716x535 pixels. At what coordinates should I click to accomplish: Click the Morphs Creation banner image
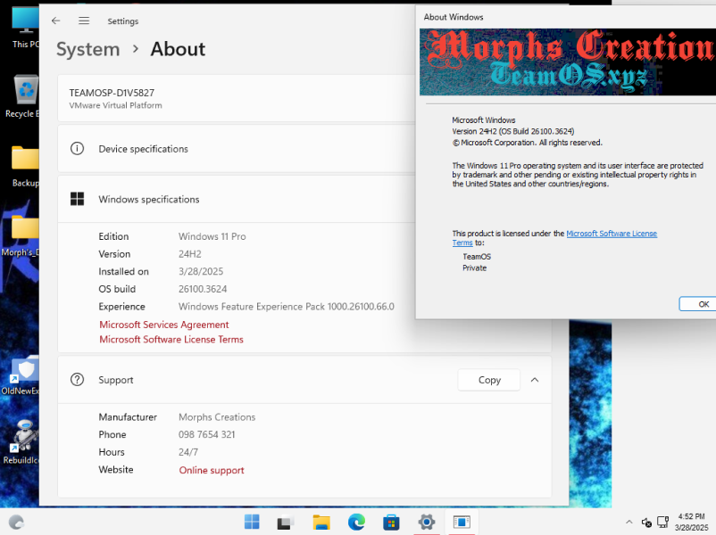pos(568,62)
